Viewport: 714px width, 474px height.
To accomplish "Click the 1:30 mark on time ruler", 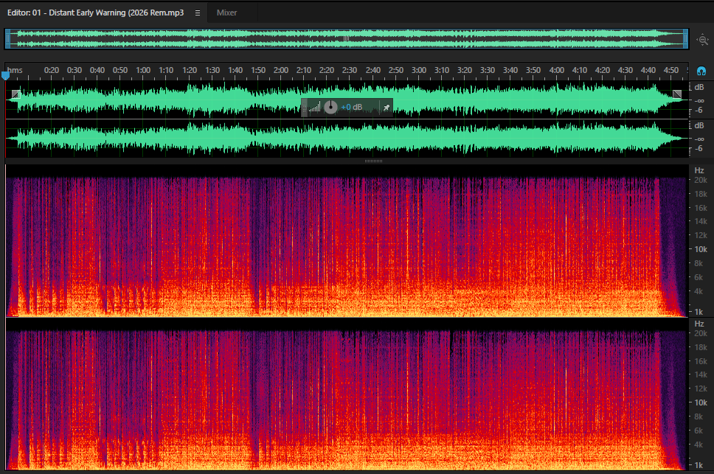I will pyautogui.click(x=212, y=70).
